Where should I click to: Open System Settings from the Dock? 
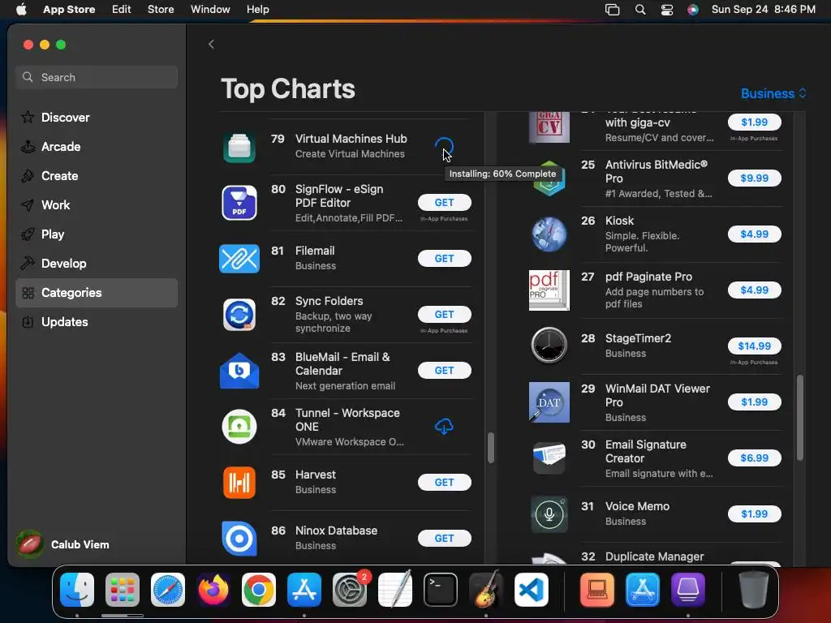coord(350,590)
